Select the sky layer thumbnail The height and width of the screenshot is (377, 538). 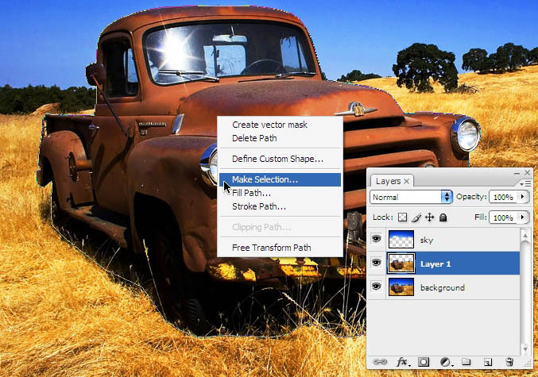click(x=401, y=239)
